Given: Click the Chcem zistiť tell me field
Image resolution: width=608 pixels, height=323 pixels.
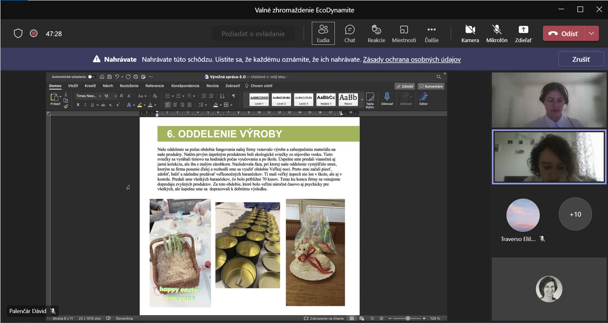Looking at the screenshot, I should (x=259, y=86).
